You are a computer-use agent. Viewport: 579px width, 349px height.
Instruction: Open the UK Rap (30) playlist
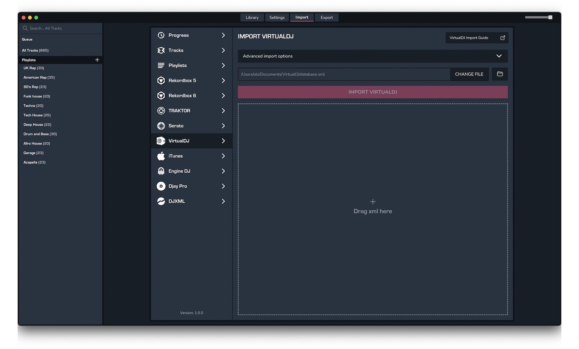click(34, 68)
